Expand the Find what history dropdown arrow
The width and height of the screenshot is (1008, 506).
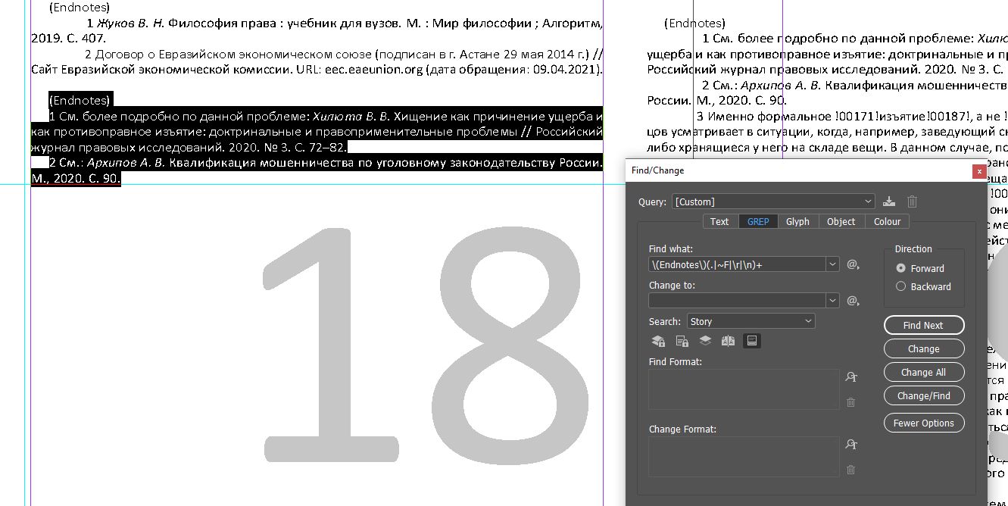[833, 264]
